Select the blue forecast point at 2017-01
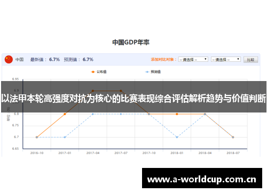Screen dimensions: 267x193 [x=65, y=137]
